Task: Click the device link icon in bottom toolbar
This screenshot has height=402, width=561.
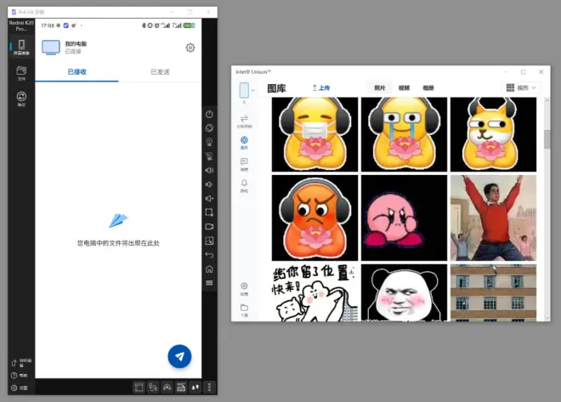Action: click(153, 387)
